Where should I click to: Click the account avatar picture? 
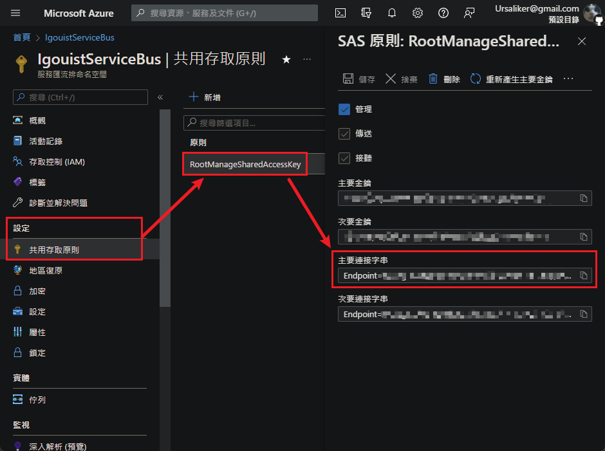click(x=593, y=14)
